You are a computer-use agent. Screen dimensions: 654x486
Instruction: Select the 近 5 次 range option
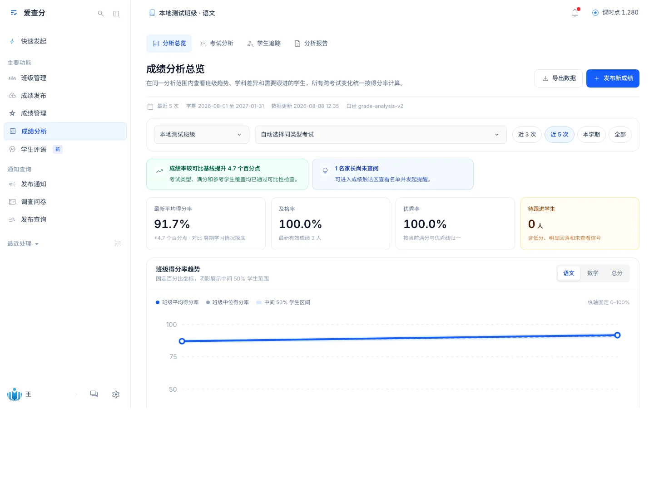point(560,135)
